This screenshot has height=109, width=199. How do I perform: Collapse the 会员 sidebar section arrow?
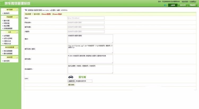[x=17, y=32]
